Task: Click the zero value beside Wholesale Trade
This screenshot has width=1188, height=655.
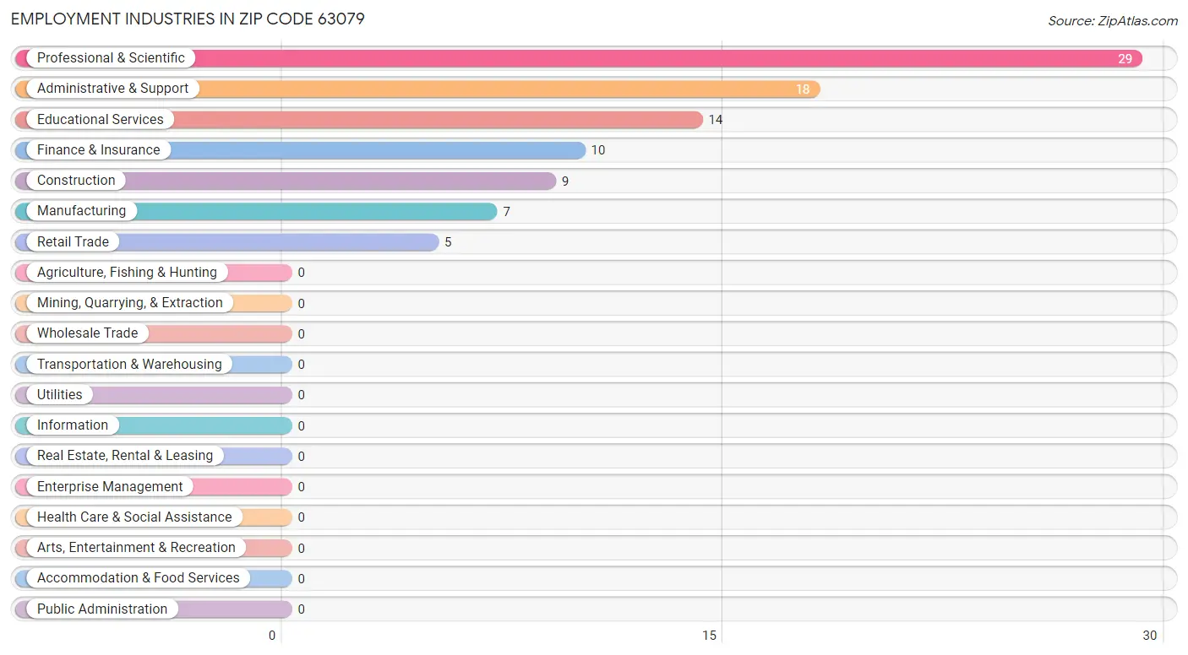Action: click(x=301, y=334)
